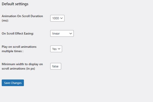Screen dimensions: 153x102
Task: Click the chevron arrow in linear dropdown
Action: click(70, 34)
